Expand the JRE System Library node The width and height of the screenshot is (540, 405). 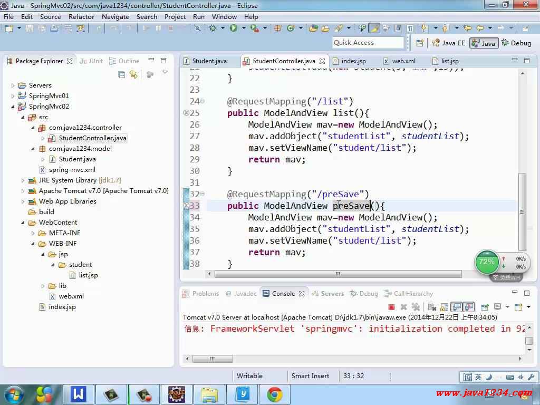tap(23, 180)
